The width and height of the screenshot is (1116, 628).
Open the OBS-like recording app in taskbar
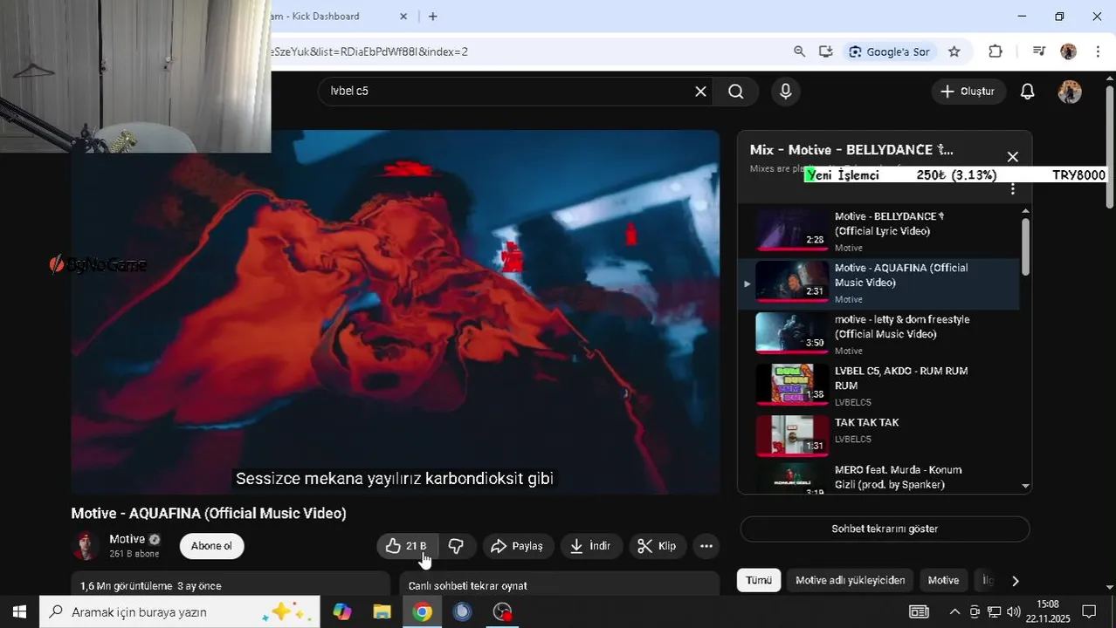[x=502, y=611]
